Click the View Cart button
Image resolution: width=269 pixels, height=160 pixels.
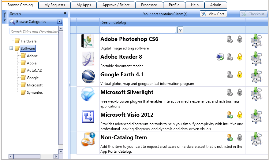point(213,14)
